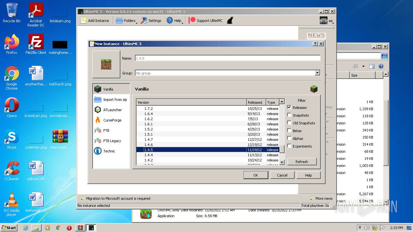
Task: Select FTB Legacy source
Action: coord(111,141)
